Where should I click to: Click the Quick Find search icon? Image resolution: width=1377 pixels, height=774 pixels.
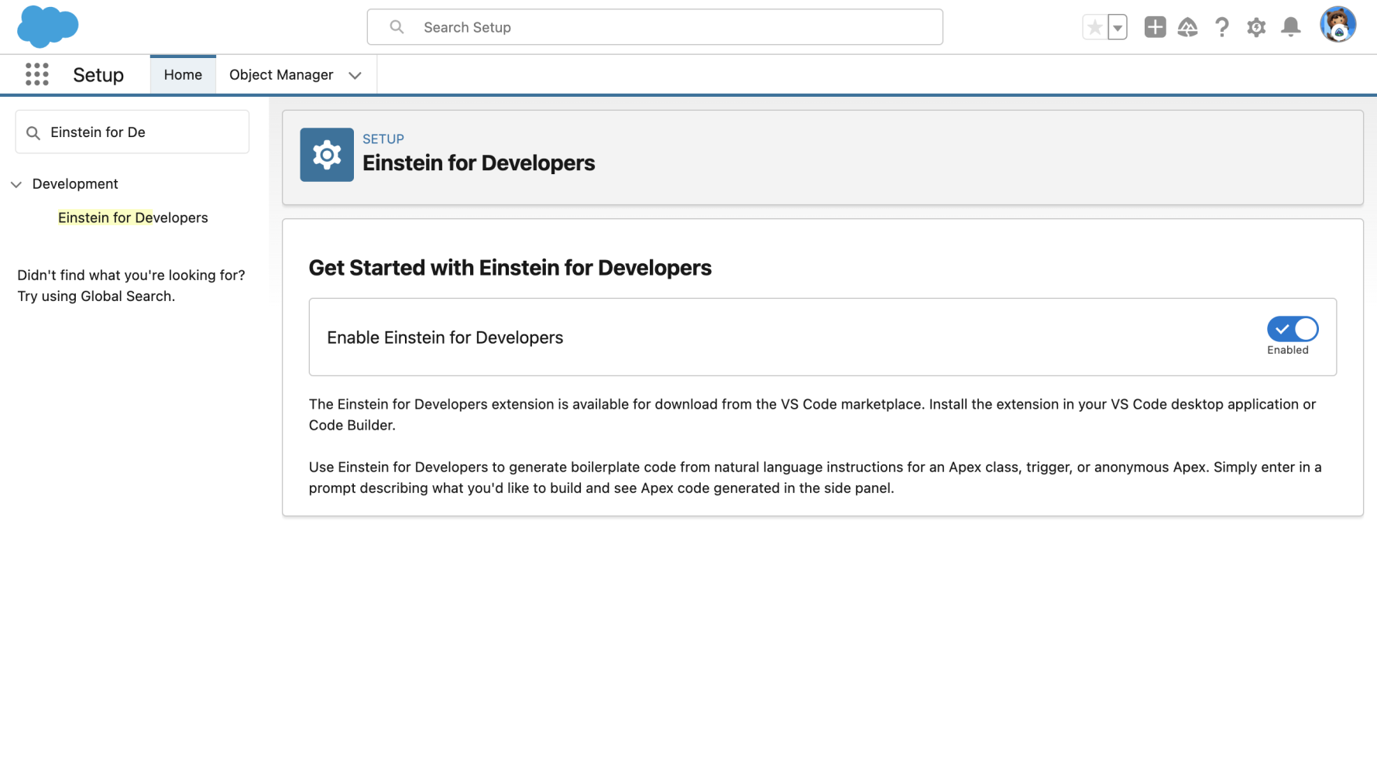point(33,132)
